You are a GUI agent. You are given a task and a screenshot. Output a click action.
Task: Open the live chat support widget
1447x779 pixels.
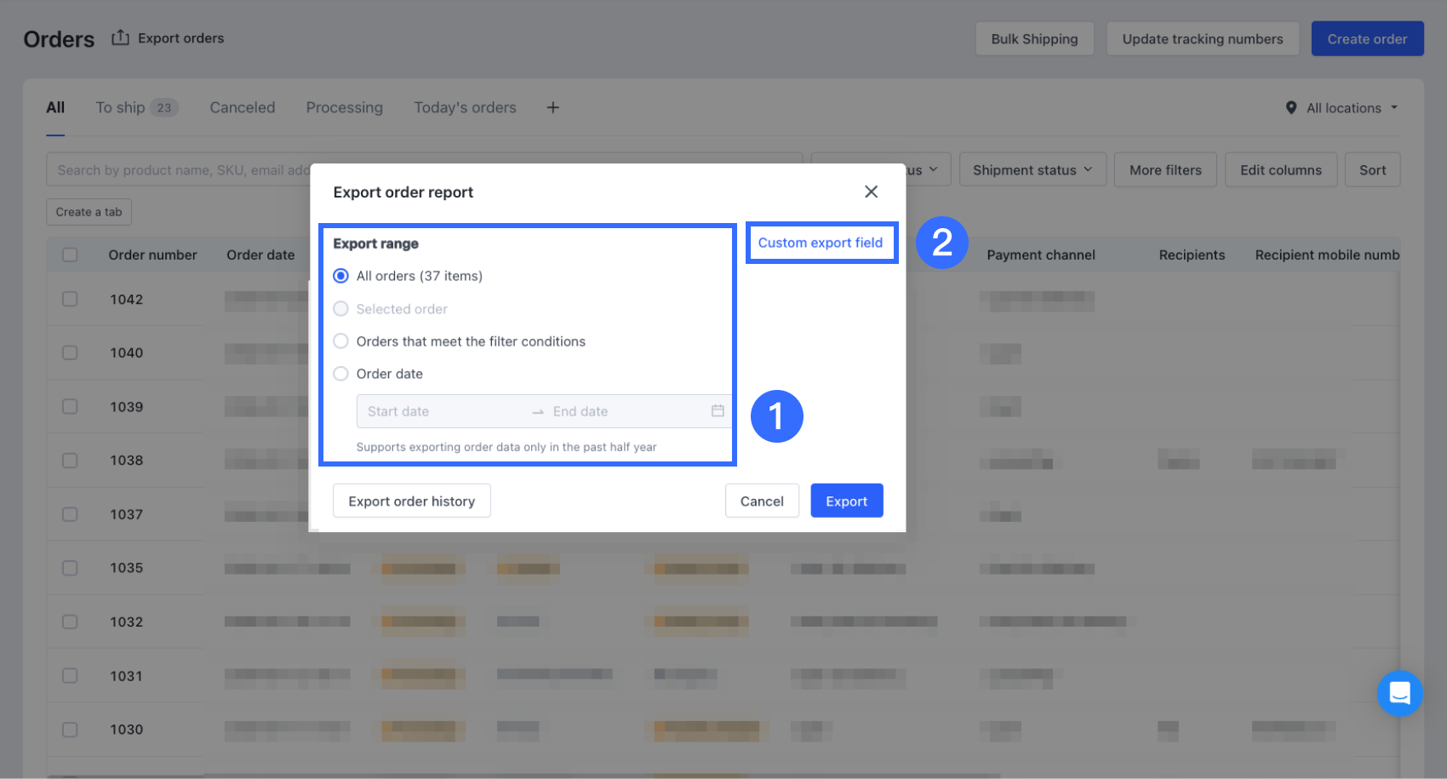pyautogui.click(x=1399, y=694)
